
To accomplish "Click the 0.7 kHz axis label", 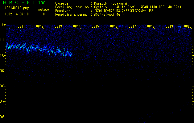I will 2,101.
